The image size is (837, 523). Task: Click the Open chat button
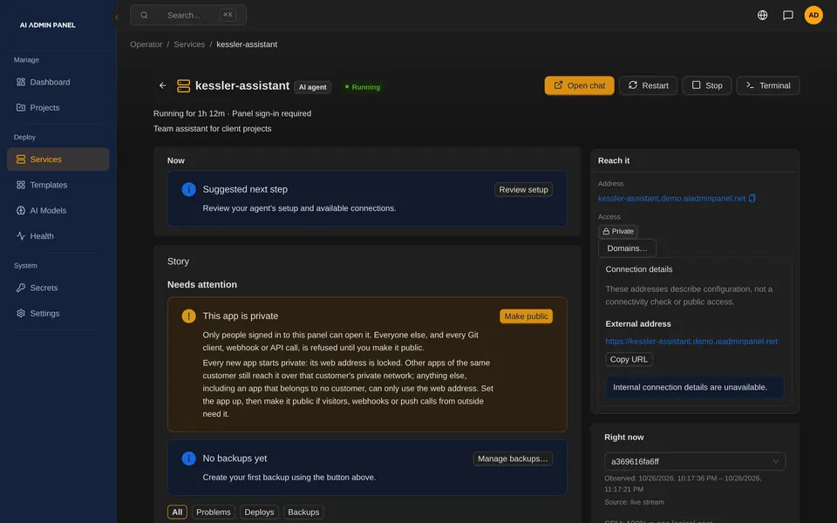(x=579, y=85)
